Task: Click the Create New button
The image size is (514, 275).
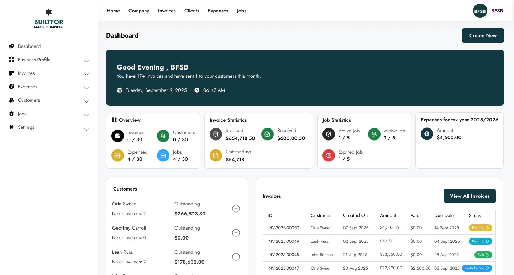Action: pyautogui.click(x=483, y=35)
